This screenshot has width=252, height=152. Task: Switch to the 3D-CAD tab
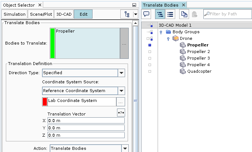click(x=63, y=14)
